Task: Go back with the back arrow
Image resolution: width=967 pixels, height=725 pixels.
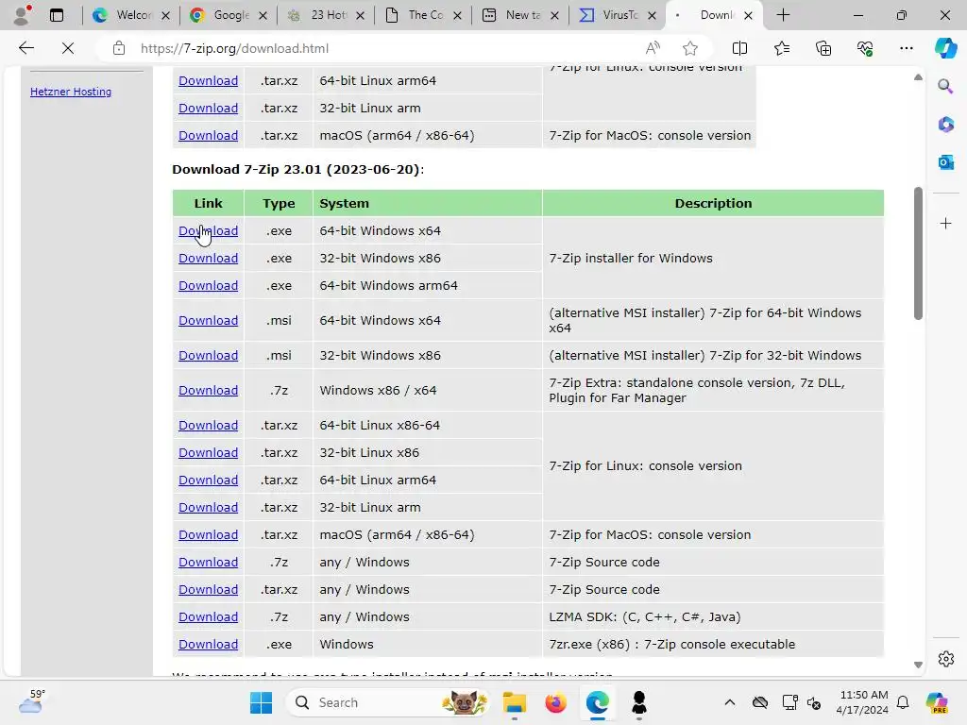Action: pos(25,48)
